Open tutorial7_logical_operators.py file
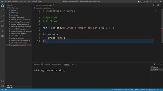The height and width of the screenshot is (91, 163). tap(20, 22)
